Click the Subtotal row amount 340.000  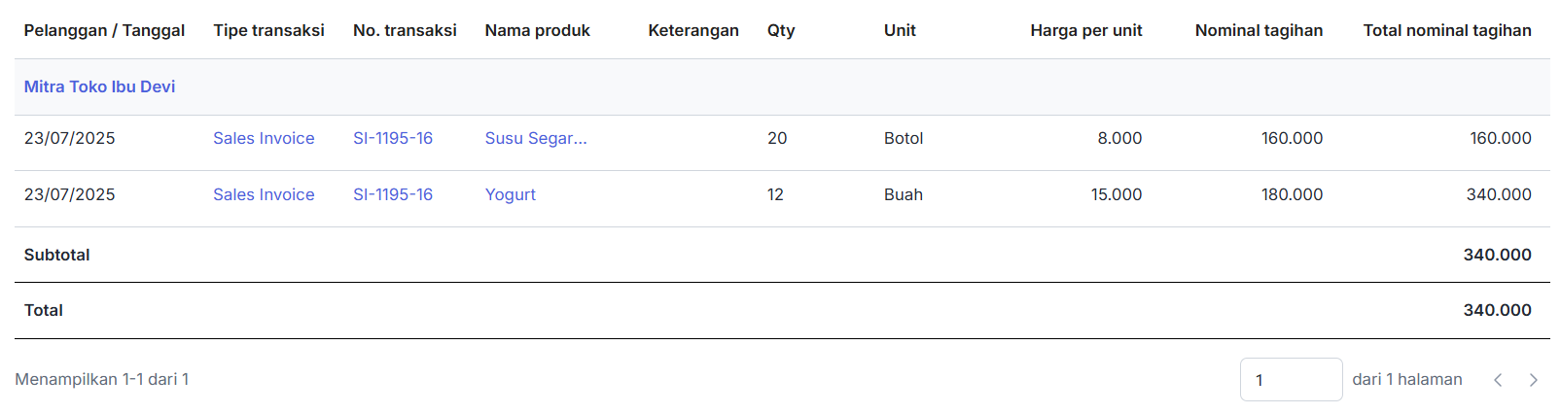click(1497, 255)
